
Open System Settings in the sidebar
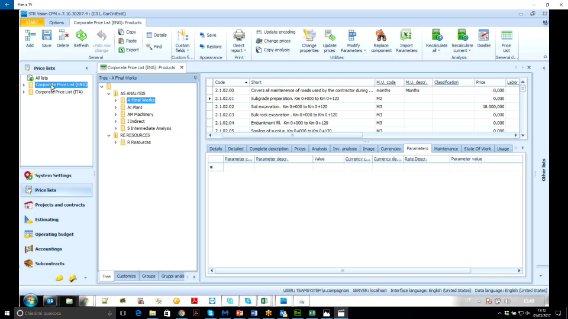57,175
